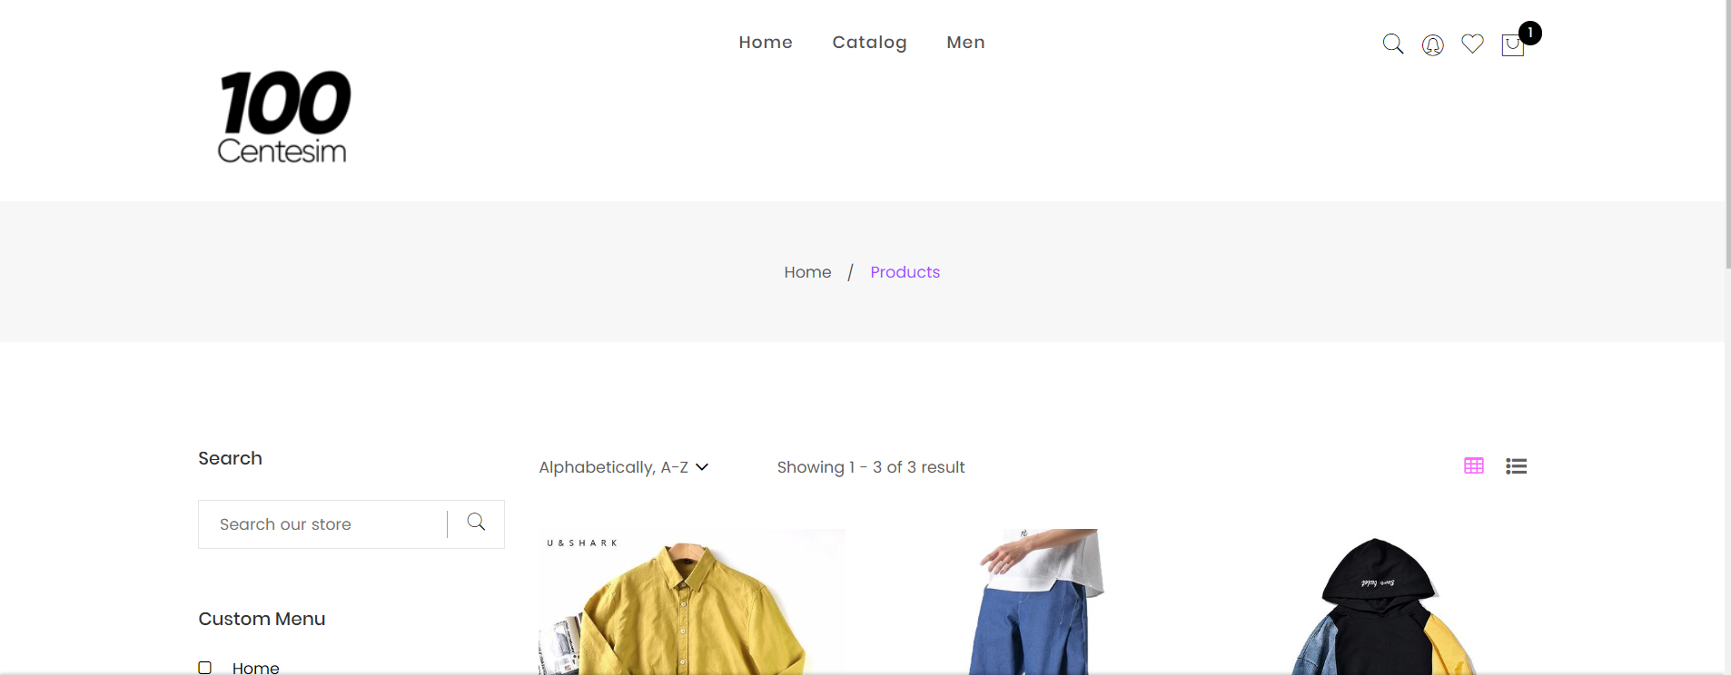Focus the Search our store field
The height and width of the screenshot is (675, 1731).
[322, 524]
